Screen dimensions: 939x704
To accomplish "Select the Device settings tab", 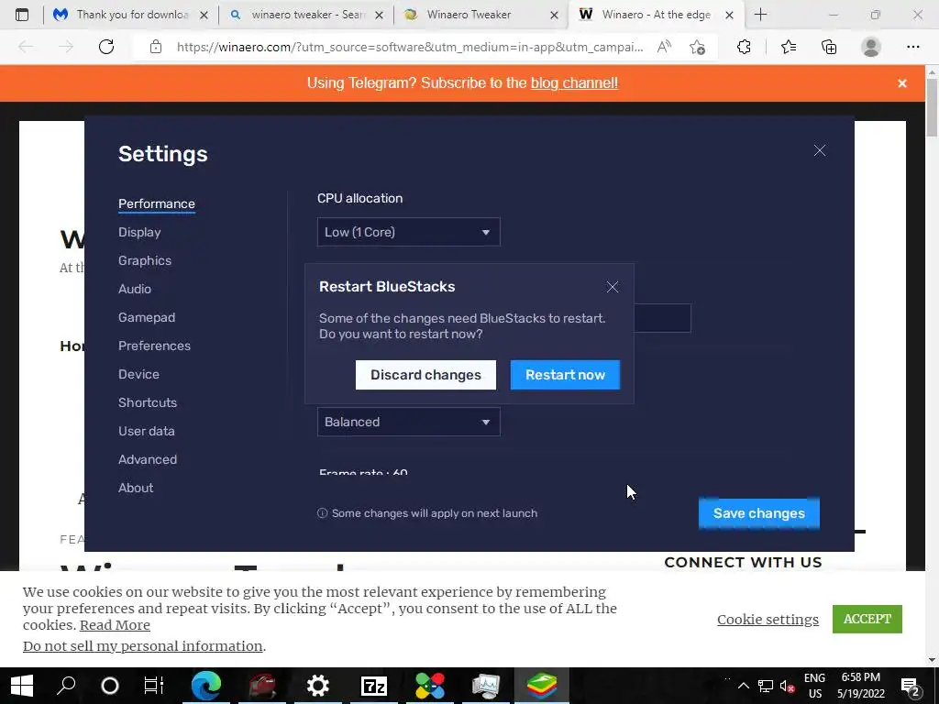I will [139, 374].
